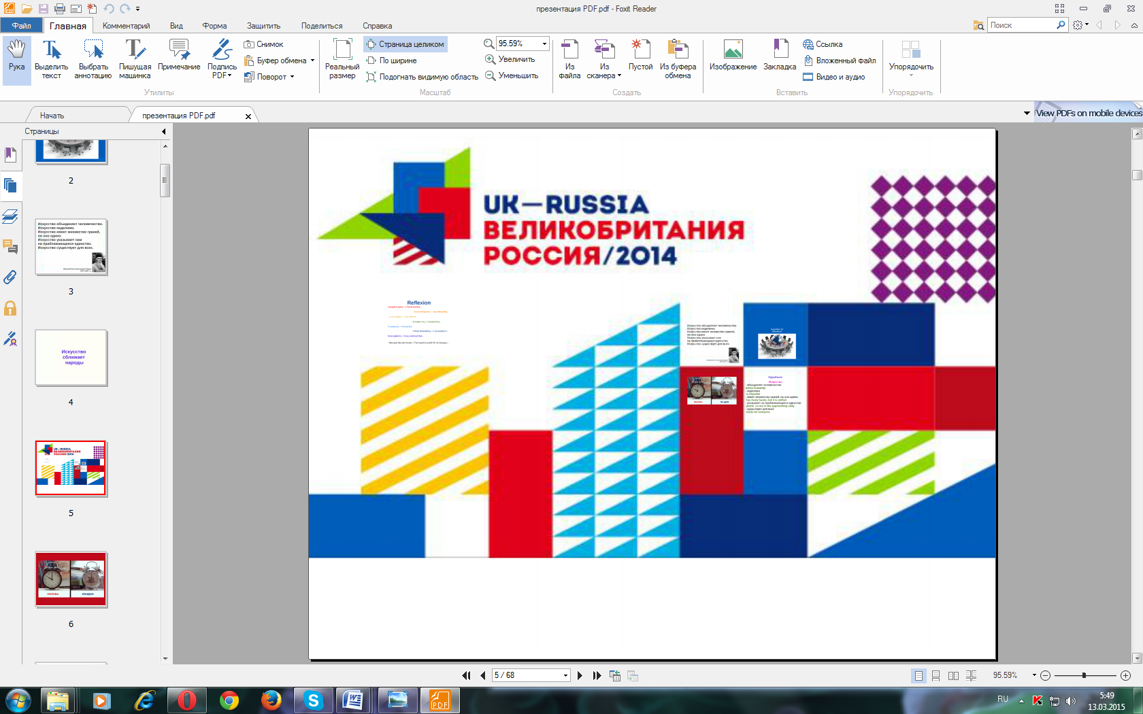Viewport: 1143px width, 714px height.
Task: Open the Comments sidebar panel
Action: (10, 247)
